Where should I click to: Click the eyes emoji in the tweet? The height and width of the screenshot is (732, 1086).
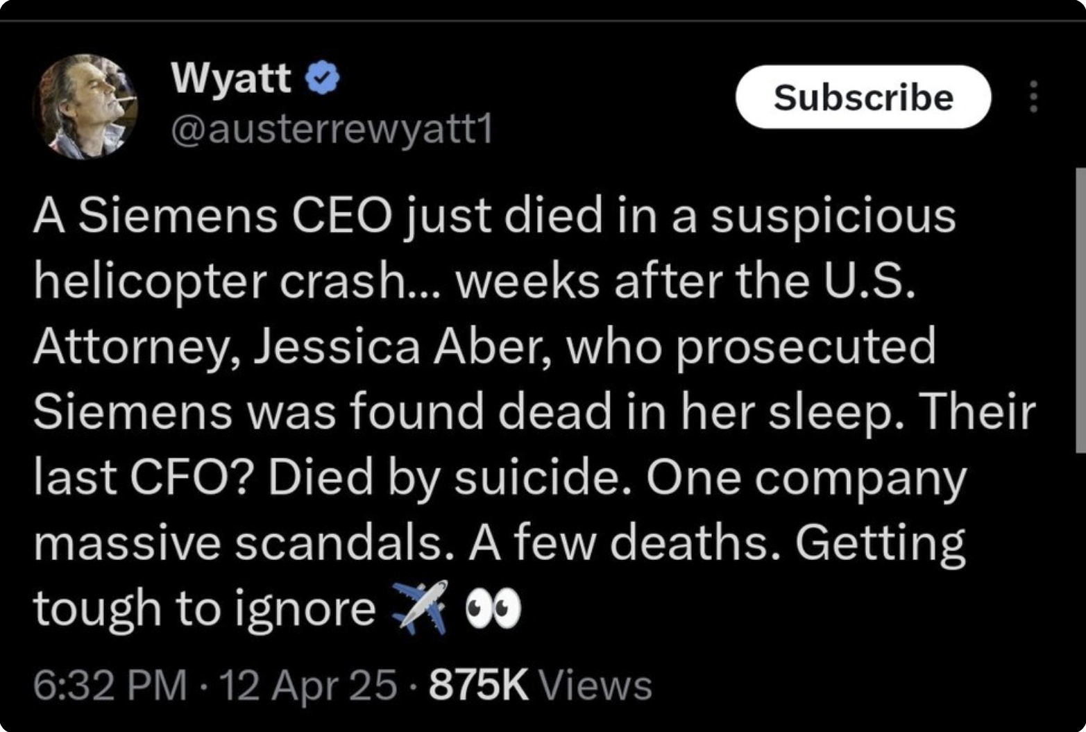[493, 608]
